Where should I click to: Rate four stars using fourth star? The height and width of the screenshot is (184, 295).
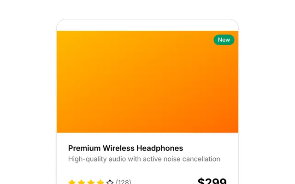tap(100, 182)
